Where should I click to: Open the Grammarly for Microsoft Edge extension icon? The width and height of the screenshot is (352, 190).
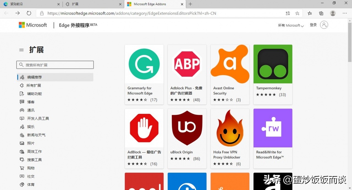[144, 64]
